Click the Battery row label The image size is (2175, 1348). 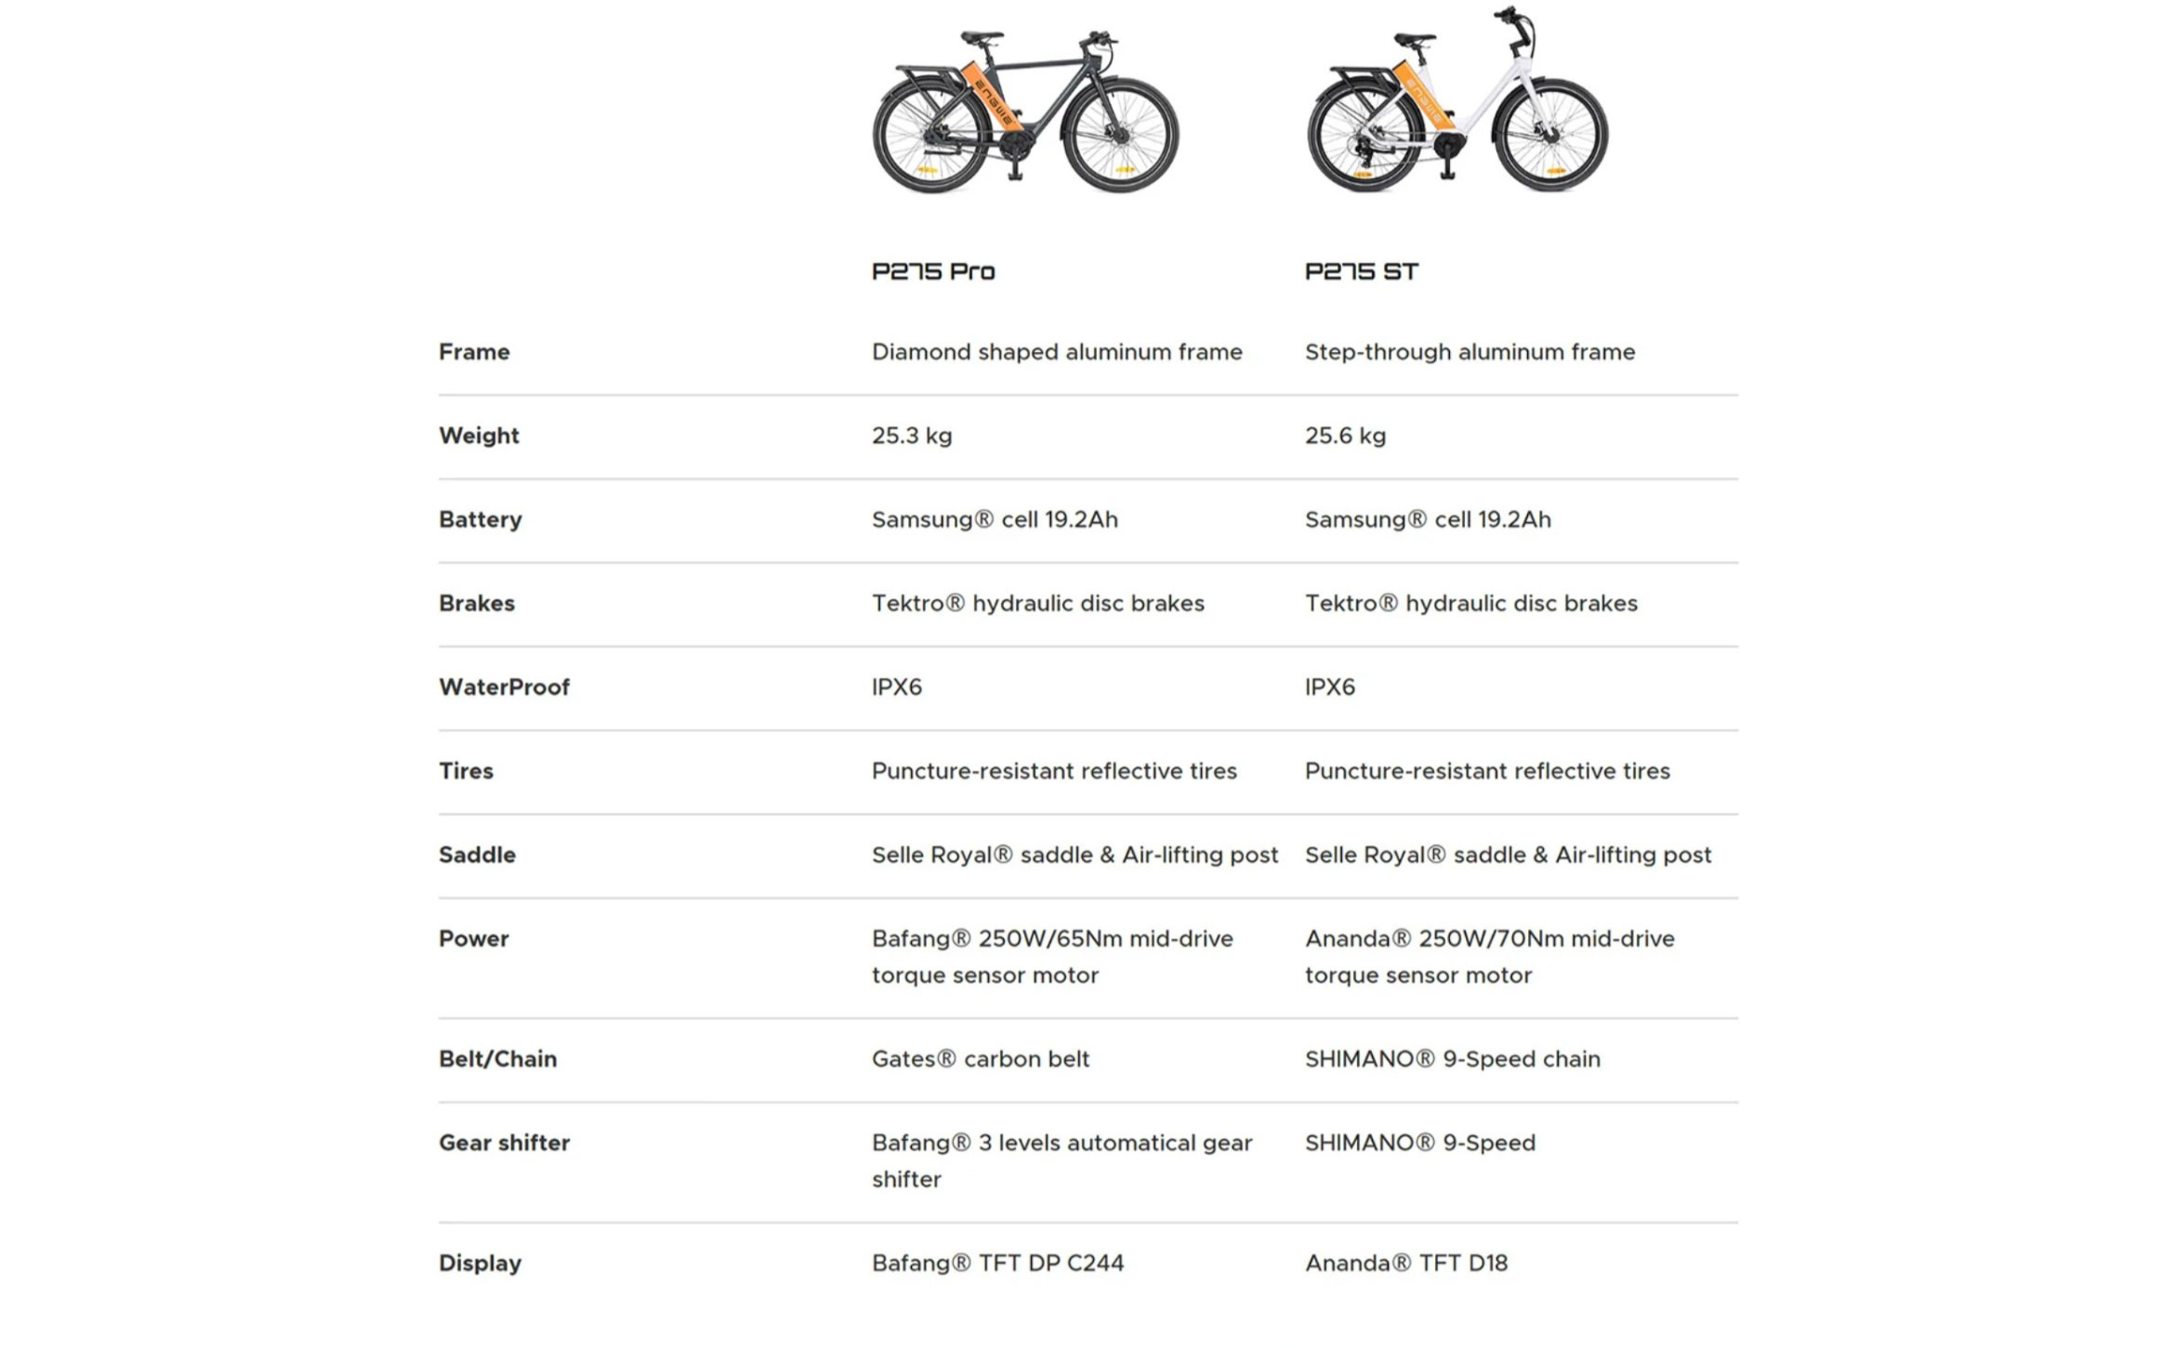point(481,519)
